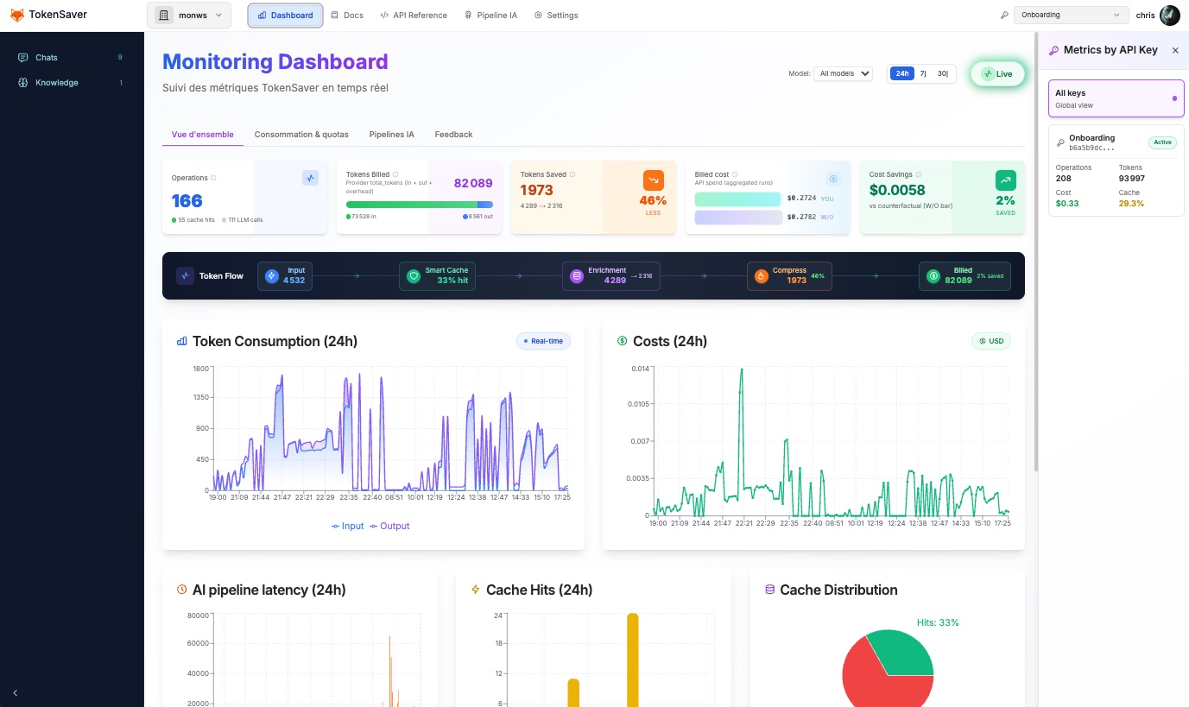Click the purple key icon in Metrics panel header
Image resolution: width=1189 pixels, height=707 pixels.
pyautogui.click(x=1054, y=50)
